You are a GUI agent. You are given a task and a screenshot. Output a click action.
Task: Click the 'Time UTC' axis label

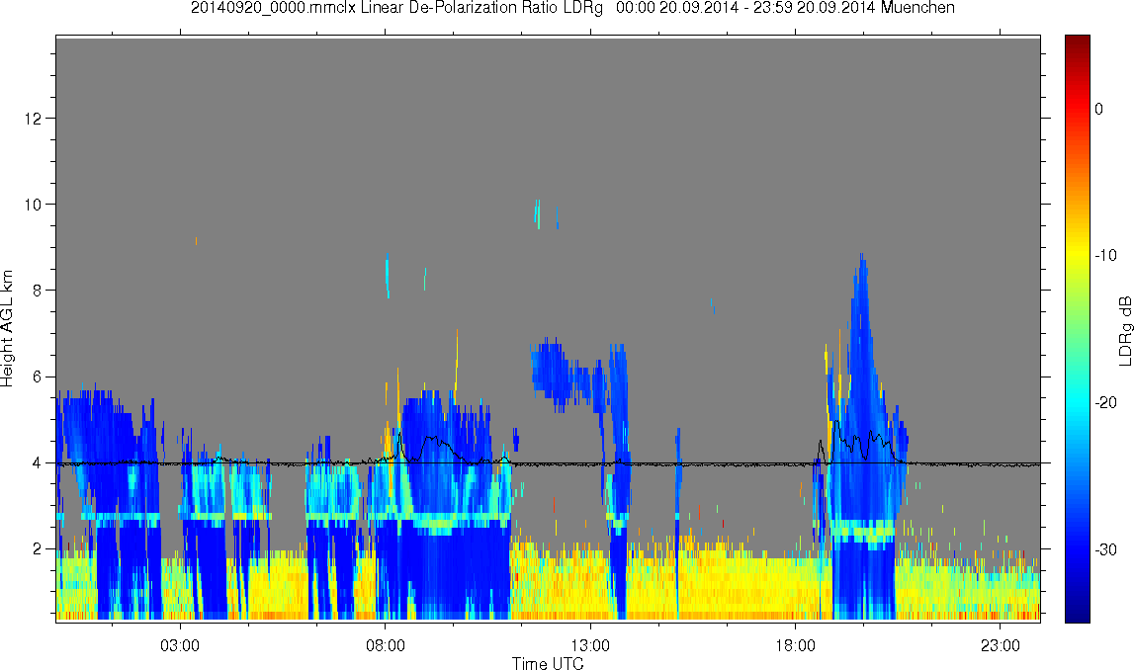click(548, 663)
